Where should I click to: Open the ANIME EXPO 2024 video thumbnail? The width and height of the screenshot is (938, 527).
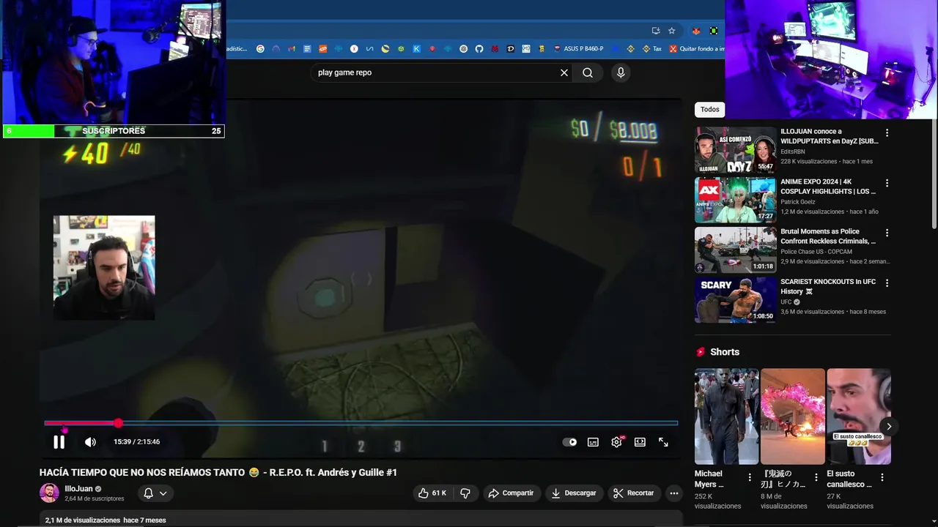pyautogui.click(x=735, y=200)
